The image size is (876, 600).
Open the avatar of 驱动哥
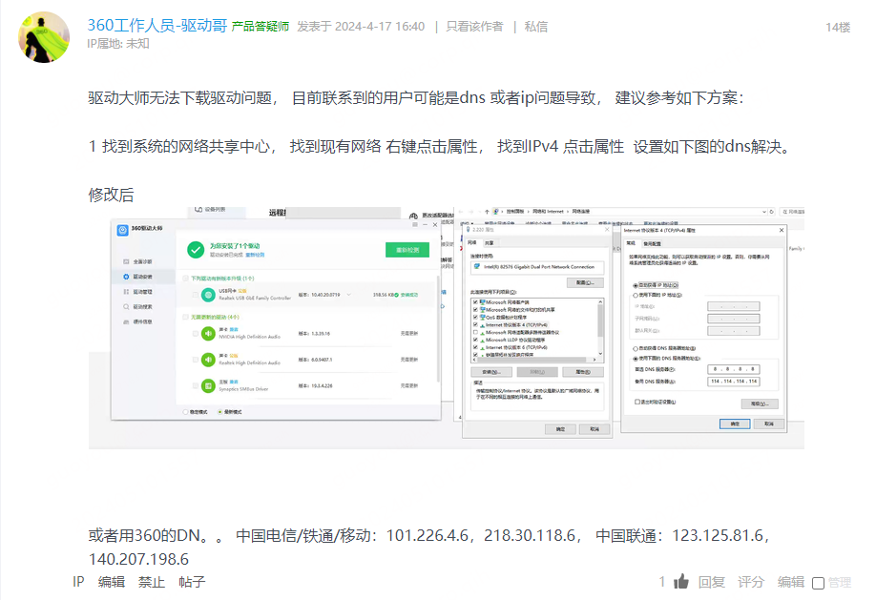click(44, 37)
